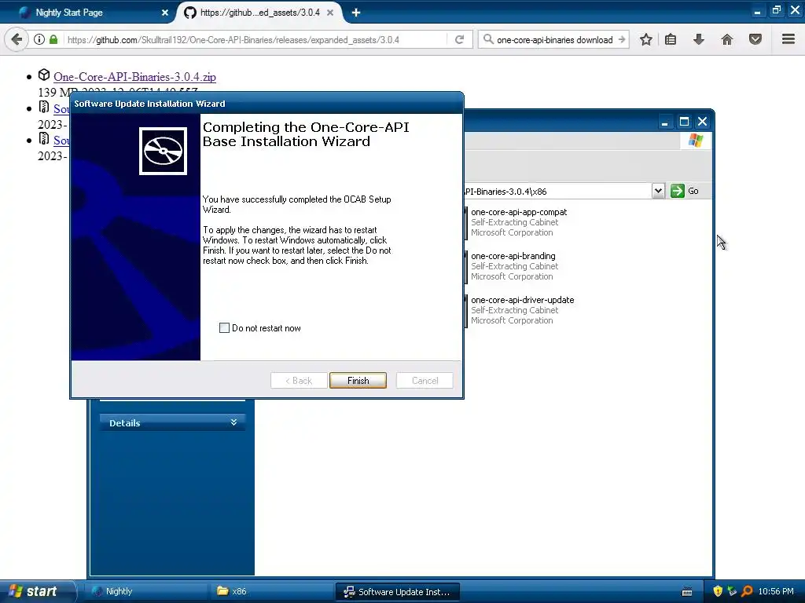Switch to x86 folder taskbar button
The height and width of the screenshot is (603, 805).
point(272,591)
